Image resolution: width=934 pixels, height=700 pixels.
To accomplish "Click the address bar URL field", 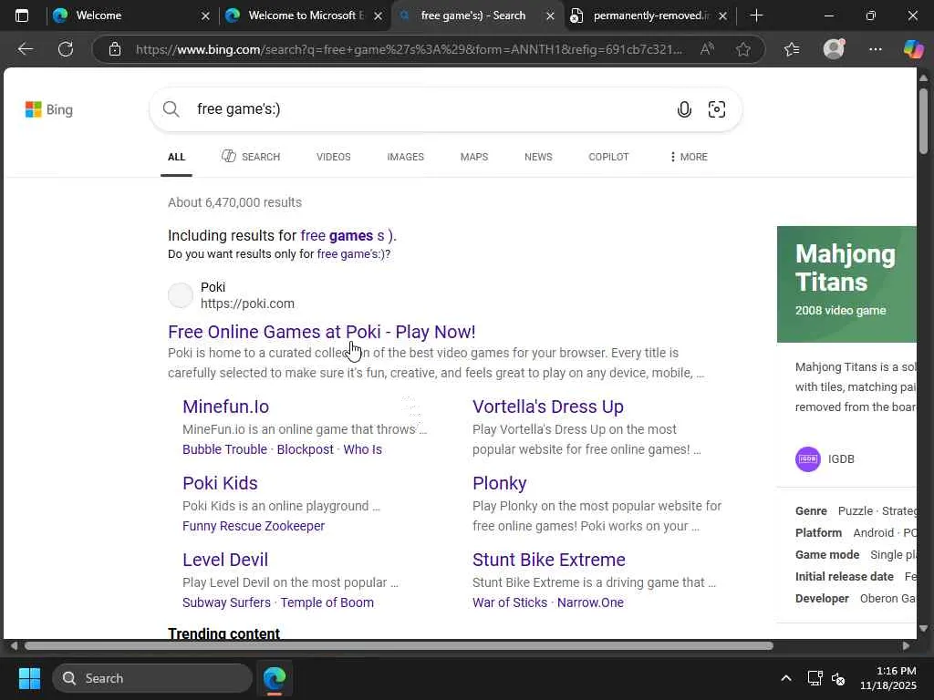I will click(x=409, y=49).
